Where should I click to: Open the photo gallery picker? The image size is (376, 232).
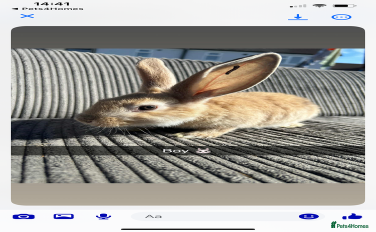point(64,216)
